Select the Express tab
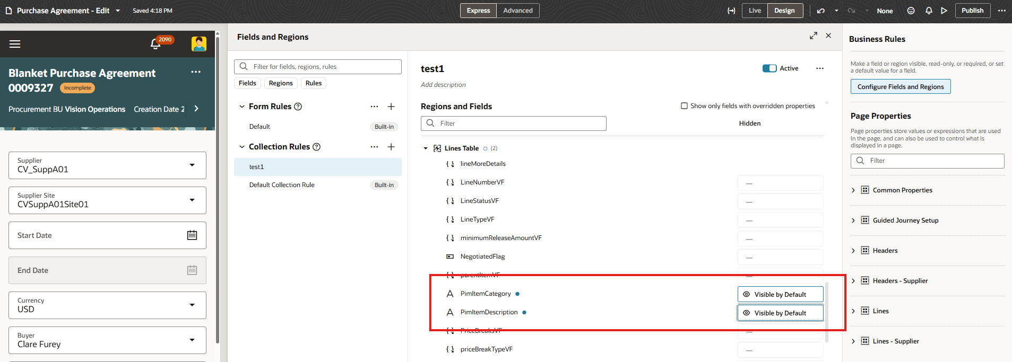 pyautogui.click(x=478, y=11)
